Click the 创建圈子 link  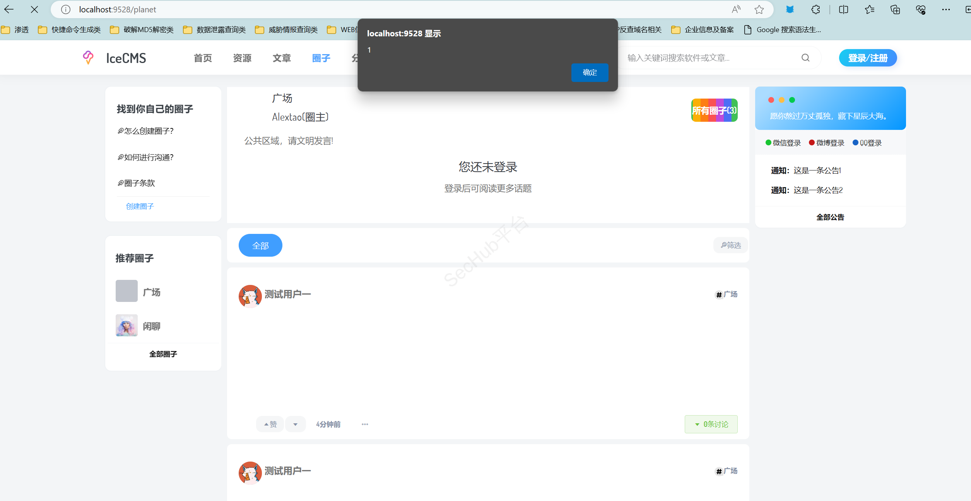pos(140,206)
